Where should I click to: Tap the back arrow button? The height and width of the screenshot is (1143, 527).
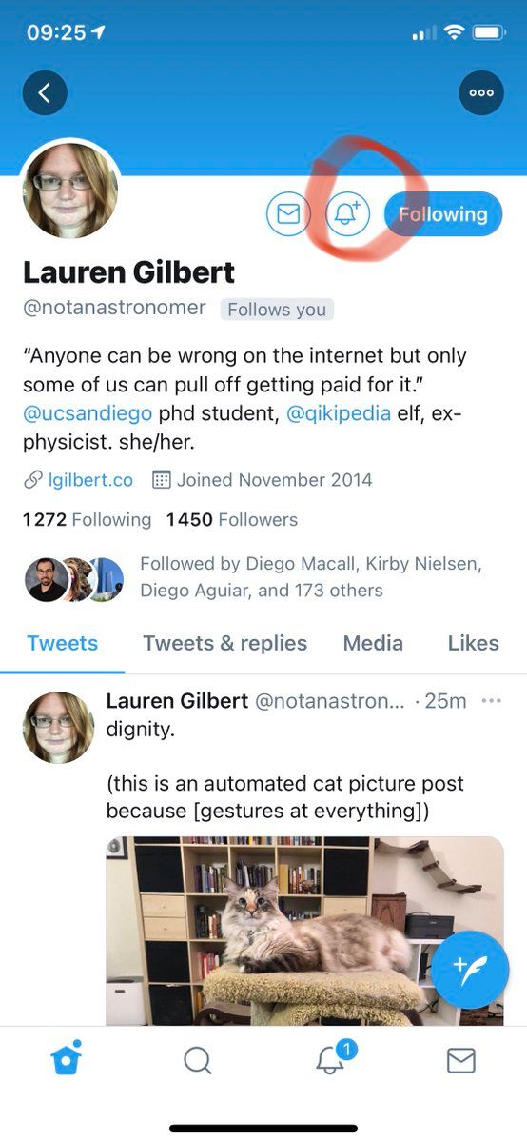coord(45,93)
